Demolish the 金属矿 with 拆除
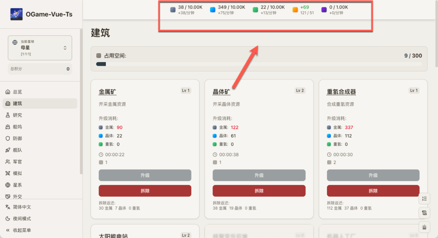 [145, 191]
